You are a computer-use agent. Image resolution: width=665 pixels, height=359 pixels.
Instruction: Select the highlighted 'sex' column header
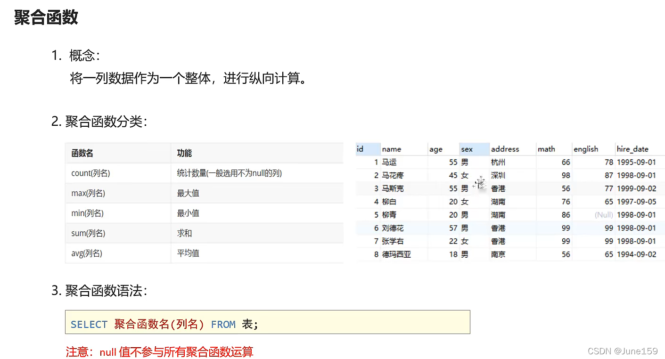(475, 149)
